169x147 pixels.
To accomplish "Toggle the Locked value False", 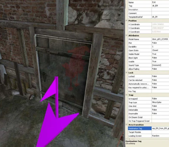I will coord(160,76).
